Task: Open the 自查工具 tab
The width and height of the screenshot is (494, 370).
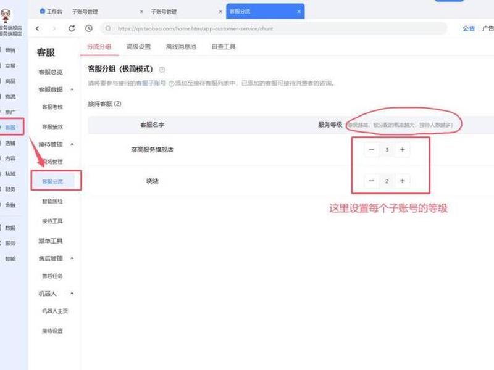Action: (224, 47)
